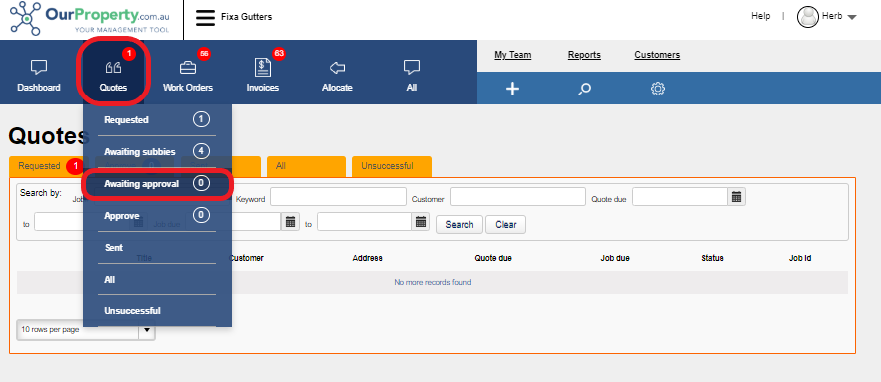This screenshot has height=382, width=881.
Task: Open the magnifier search icon
Action: tap(585, 89)
